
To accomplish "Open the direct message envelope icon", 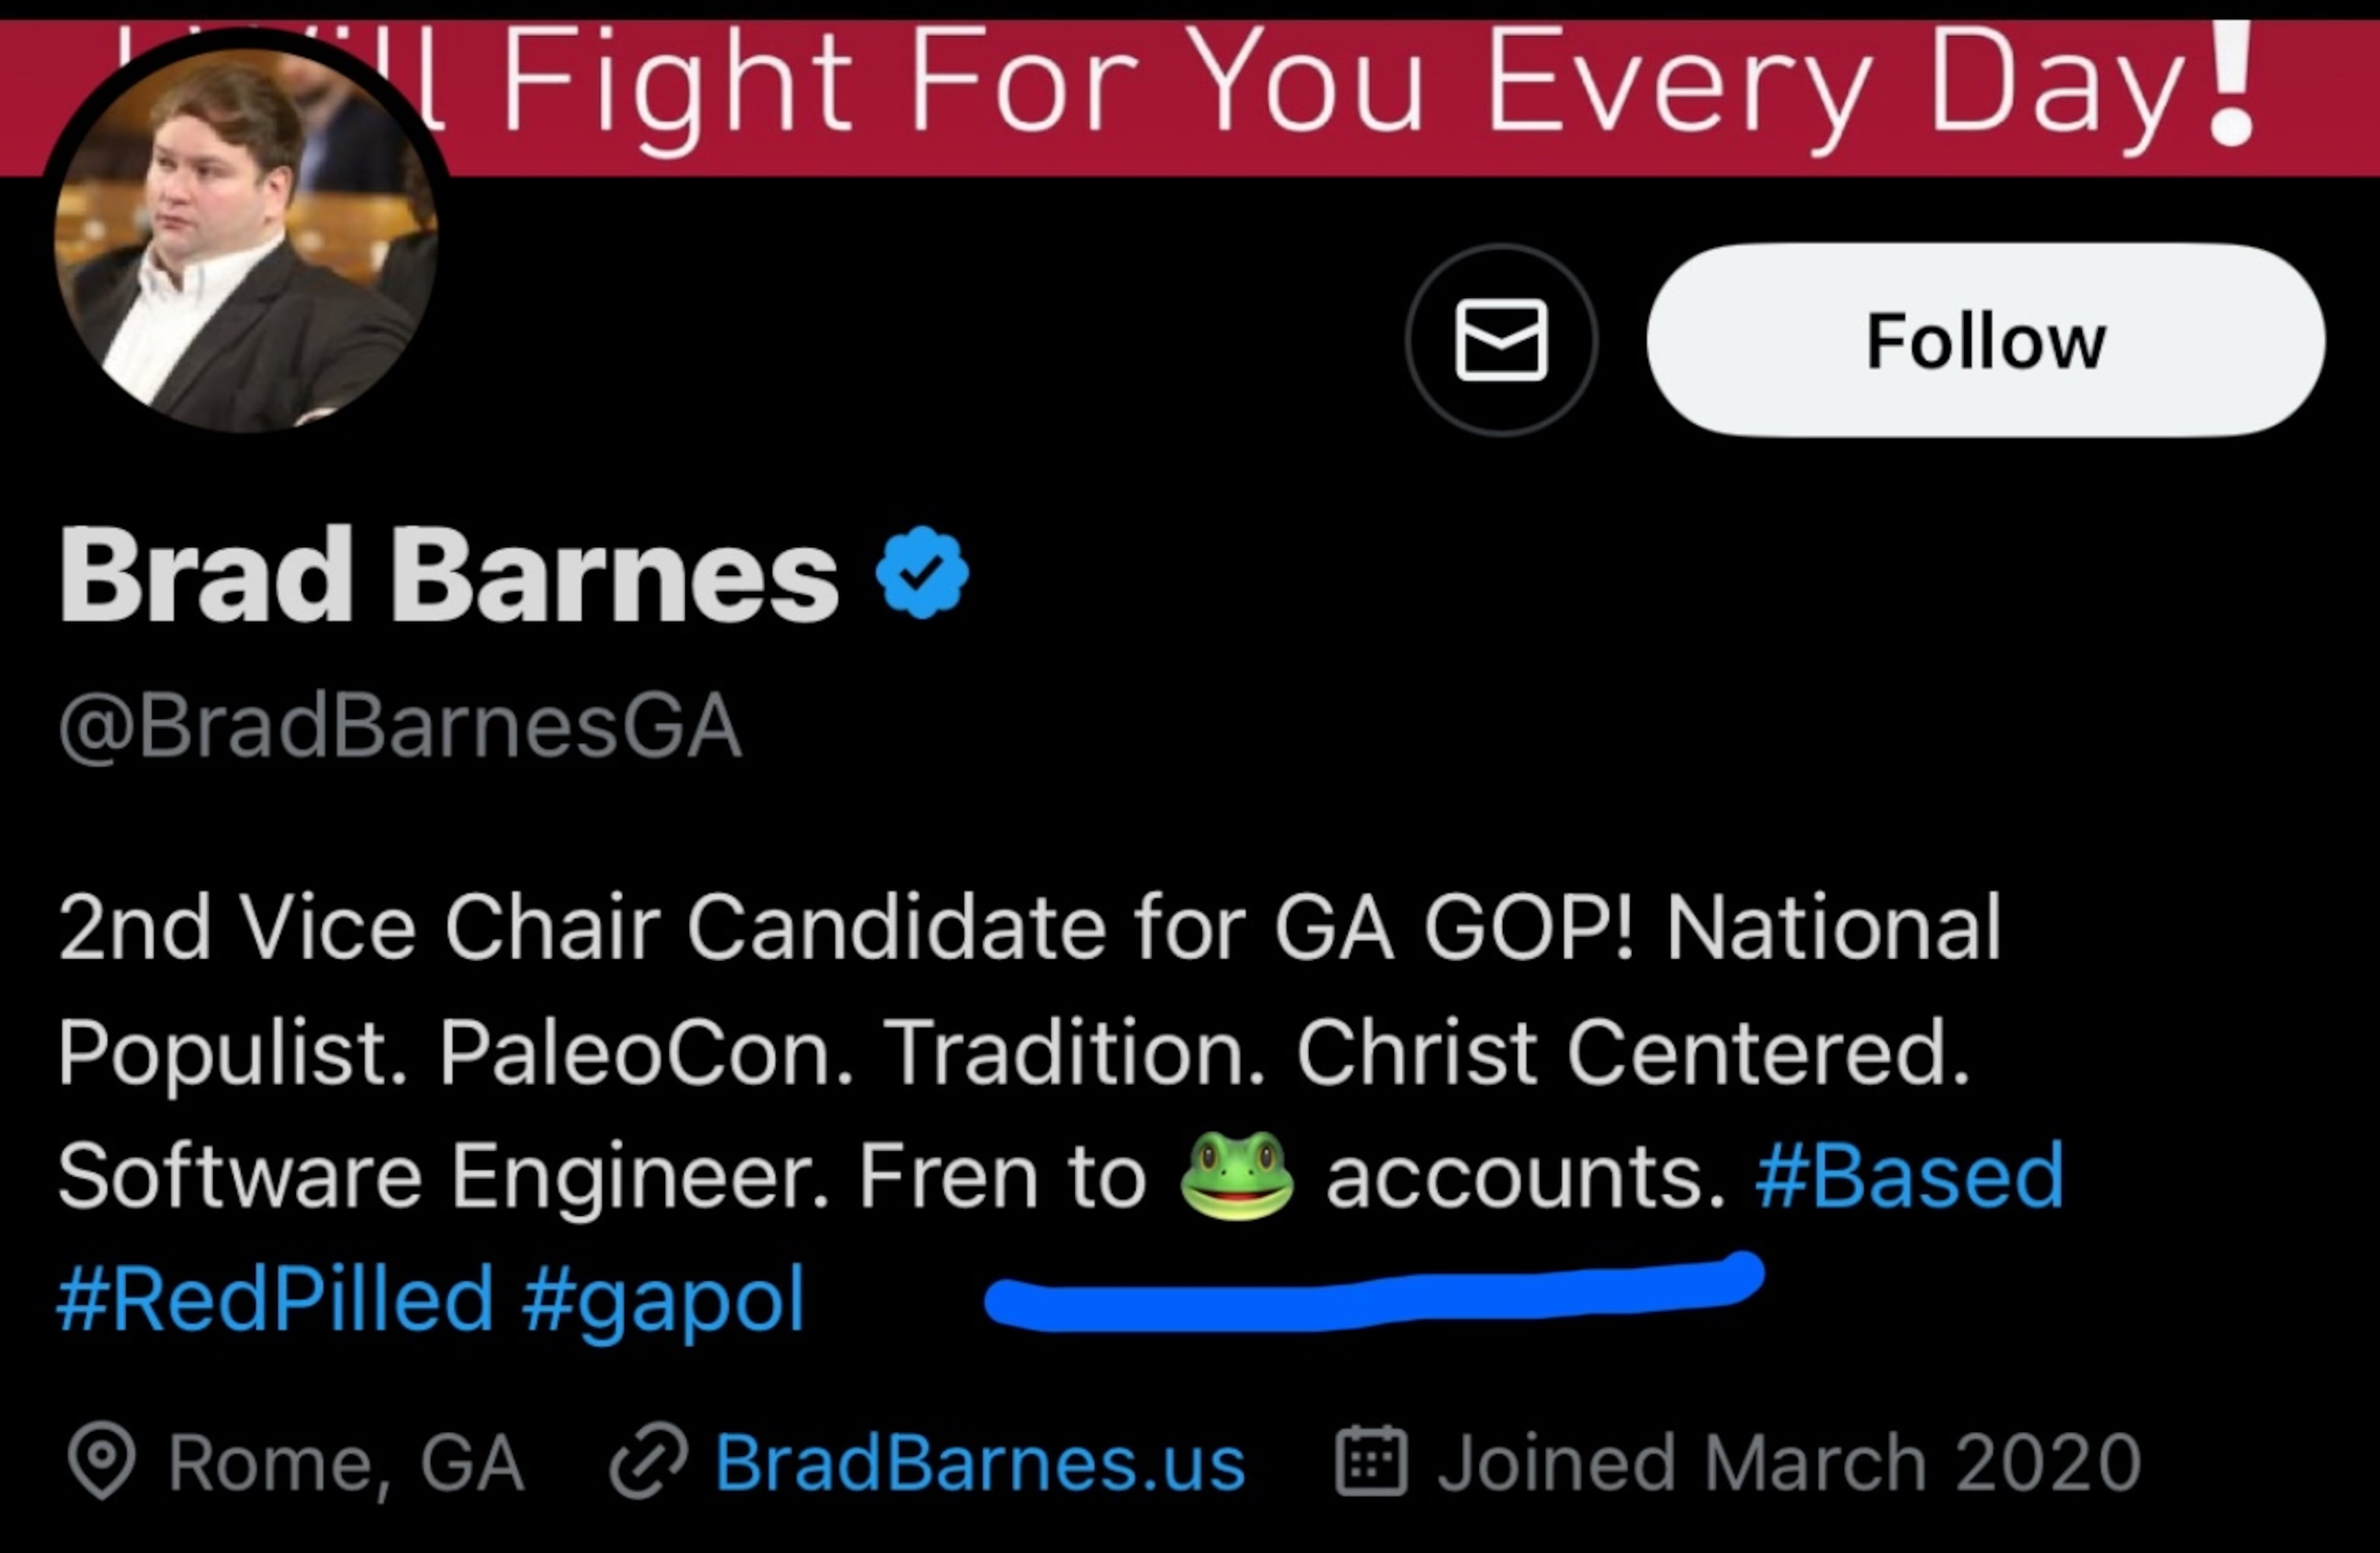I will (1502, 340).
